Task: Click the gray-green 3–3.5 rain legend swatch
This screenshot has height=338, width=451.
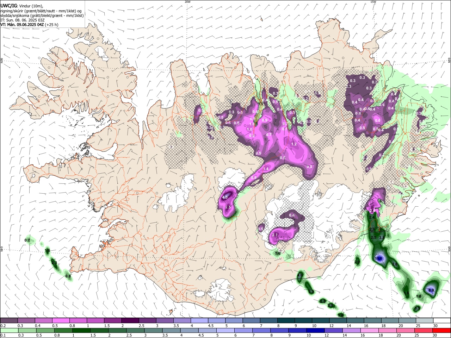Action: pyautogui.click(x=153, y=331)
